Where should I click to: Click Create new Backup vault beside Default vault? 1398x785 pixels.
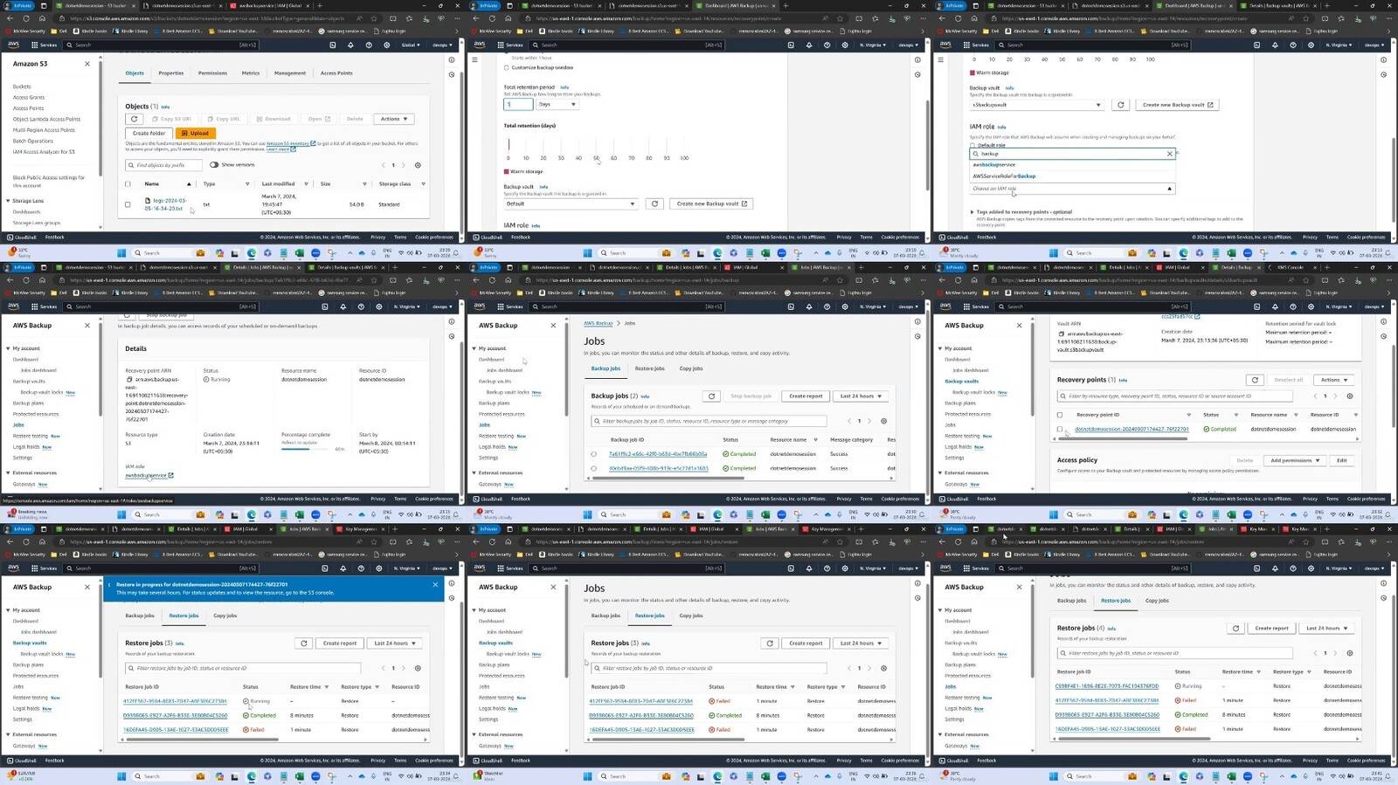(x=712, y=203)
